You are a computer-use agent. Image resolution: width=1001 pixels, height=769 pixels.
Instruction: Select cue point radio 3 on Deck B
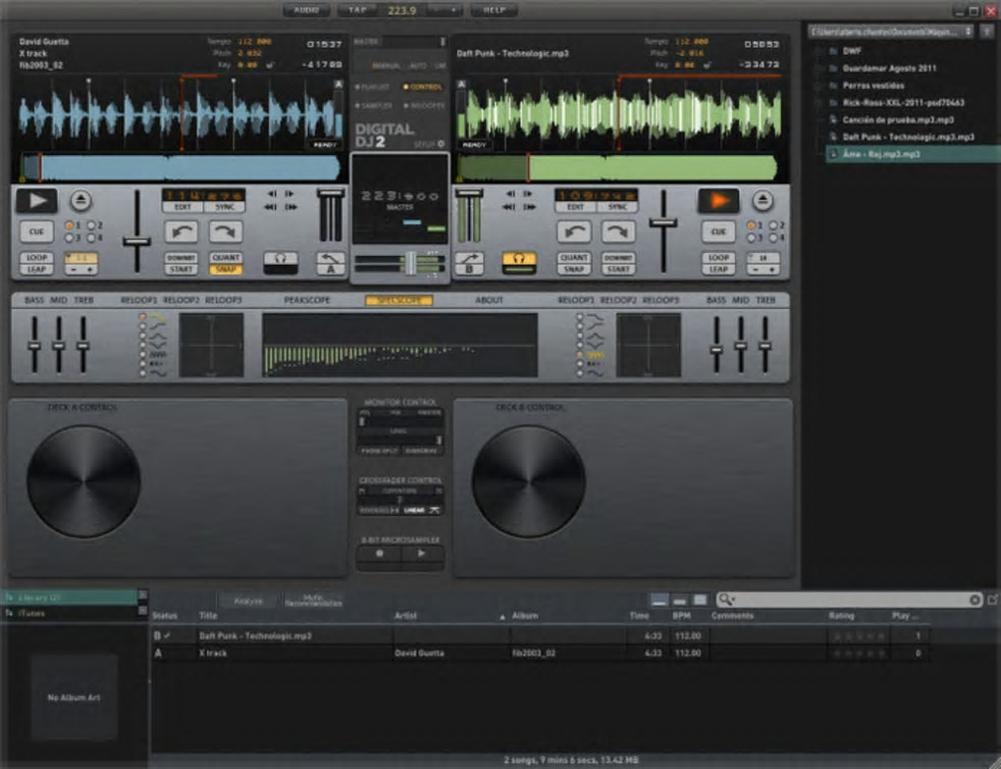click(x=751, y=237)
